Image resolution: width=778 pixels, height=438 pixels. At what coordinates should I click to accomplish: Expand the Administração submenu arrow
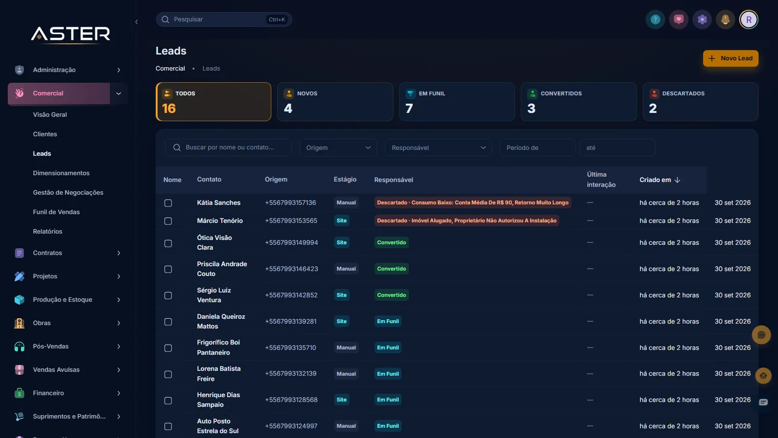[x=119, y=70]
